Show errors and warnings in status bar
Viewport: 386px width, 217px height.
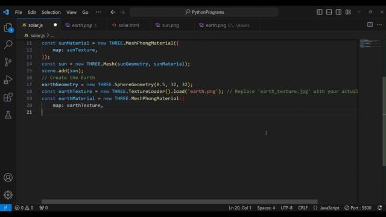click(x=24, y=207)
